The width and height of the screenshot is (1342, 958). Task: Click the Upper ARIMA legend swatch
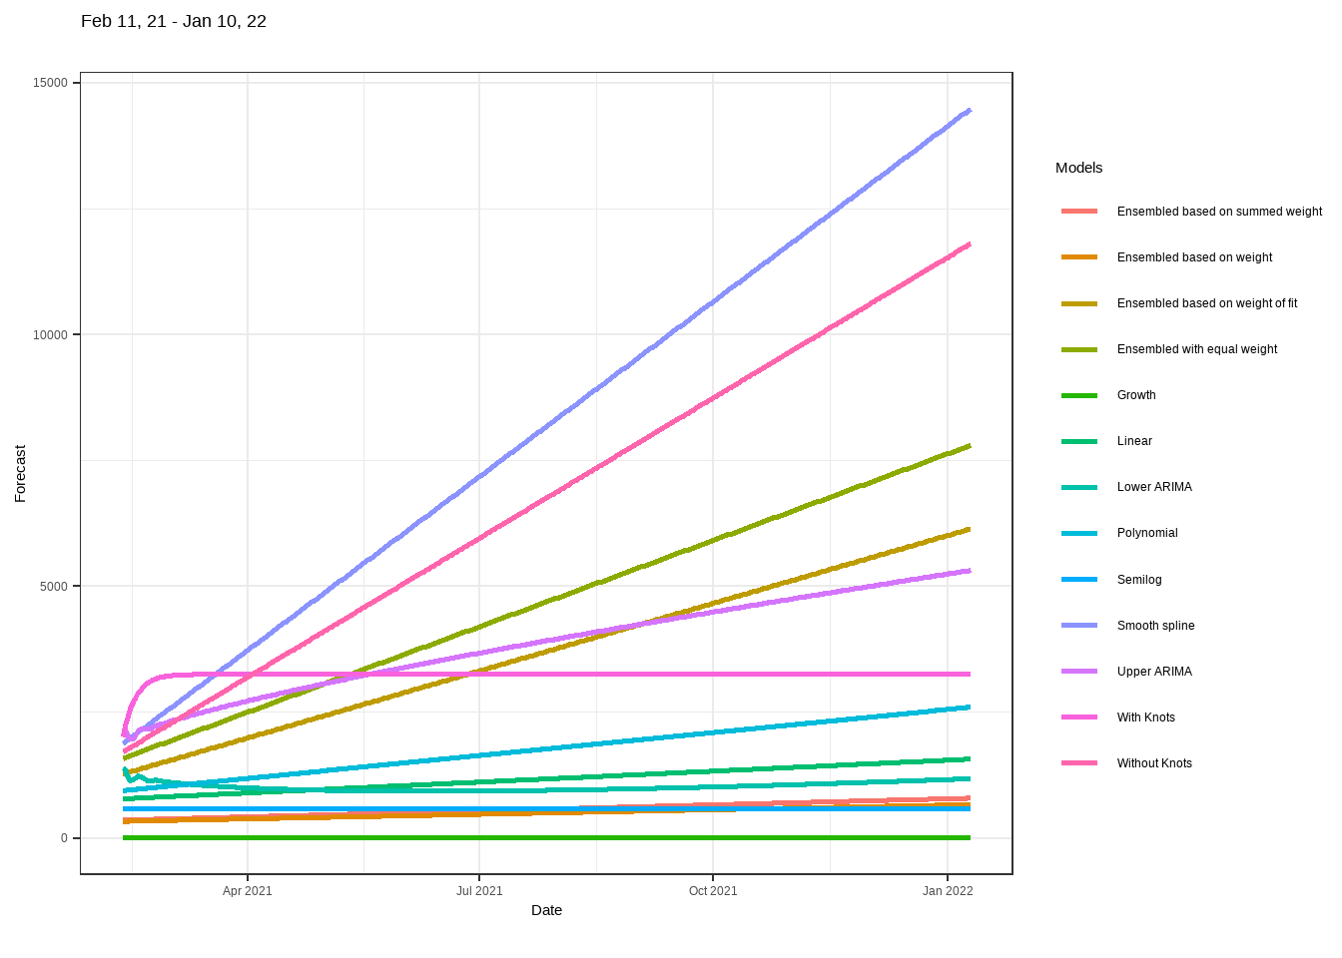coord(1078,672)
